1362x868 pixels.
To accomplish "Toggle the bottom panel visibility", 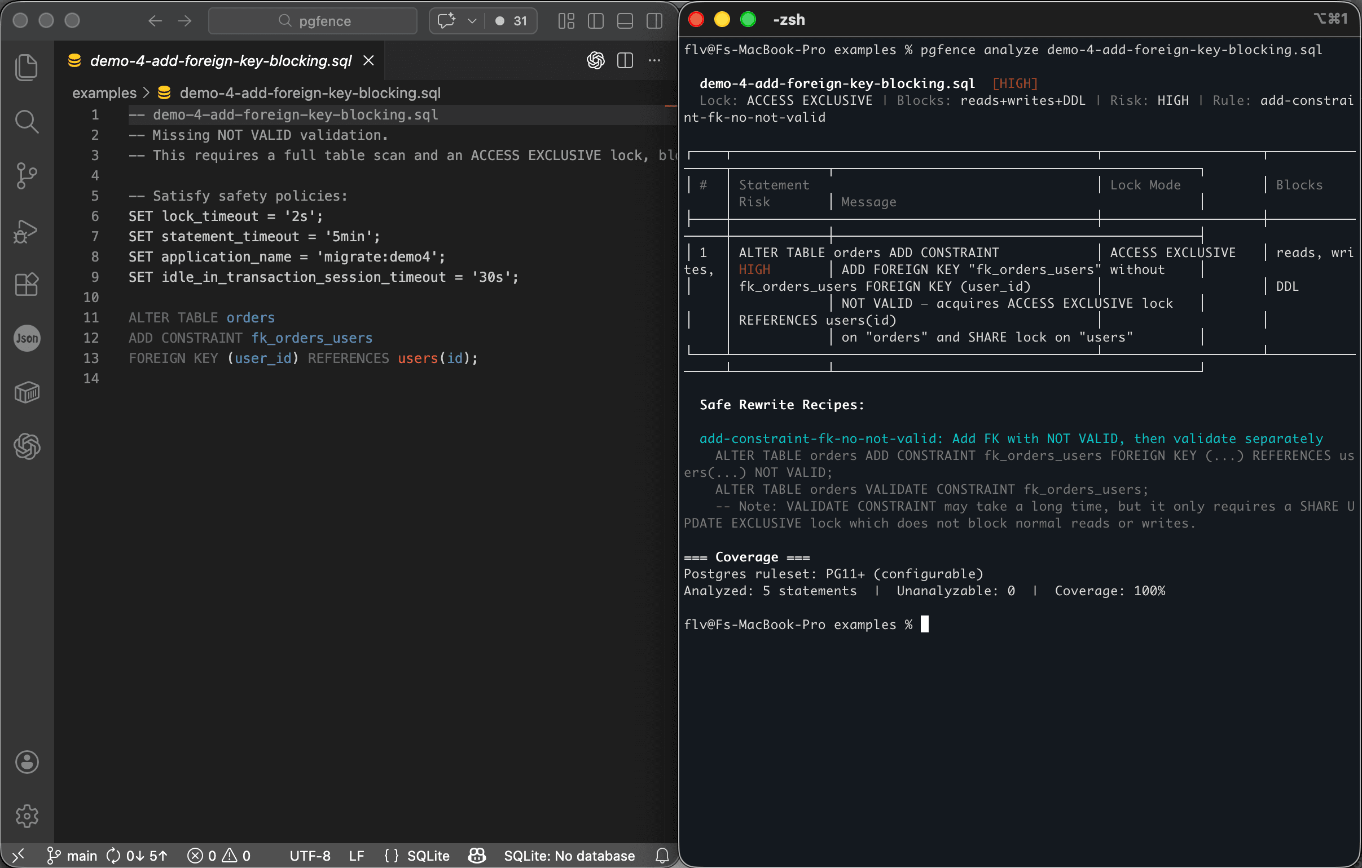I will click(625, 21).
